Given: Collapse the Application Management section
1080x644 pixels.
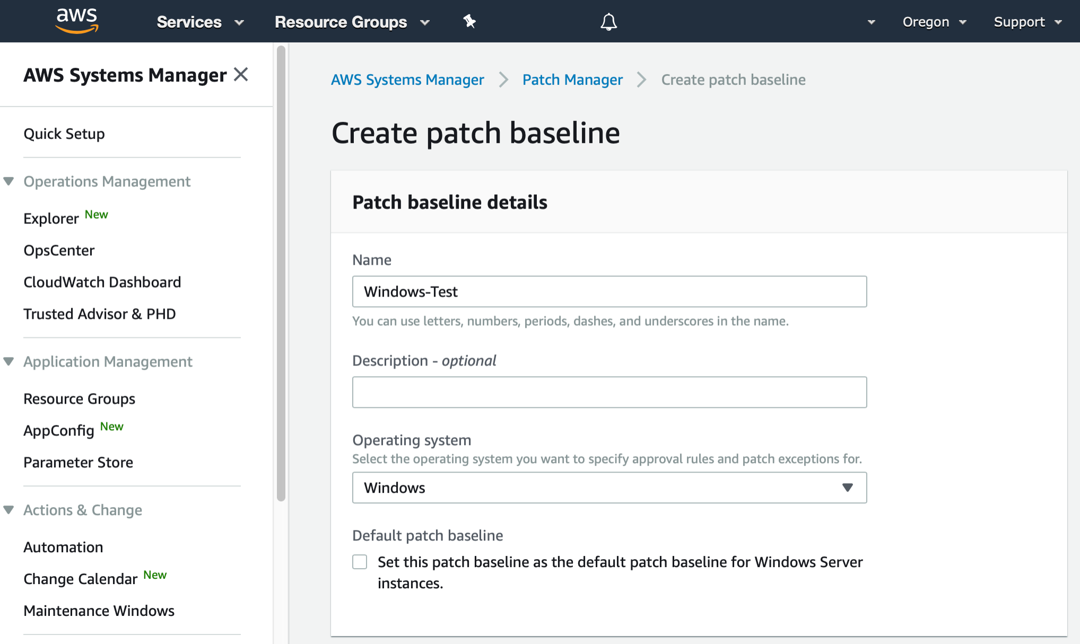Looking at the screenshot, I should point(9,361).
